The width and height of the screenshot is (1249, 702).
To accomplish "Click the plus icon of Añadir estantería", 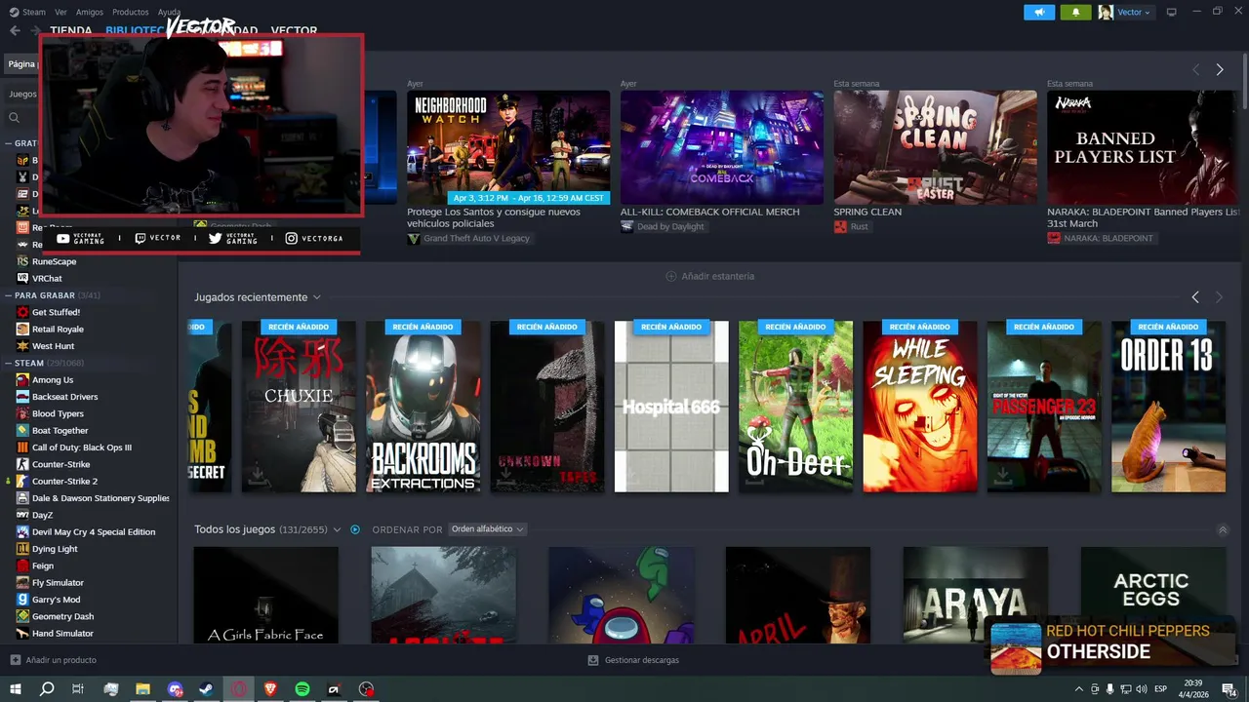I will click(671, 276).
